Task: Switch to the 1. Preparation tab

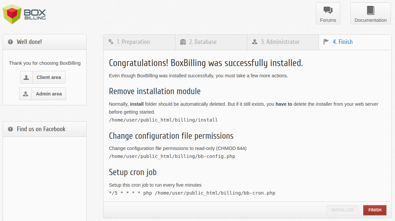Action: point(139,42)
